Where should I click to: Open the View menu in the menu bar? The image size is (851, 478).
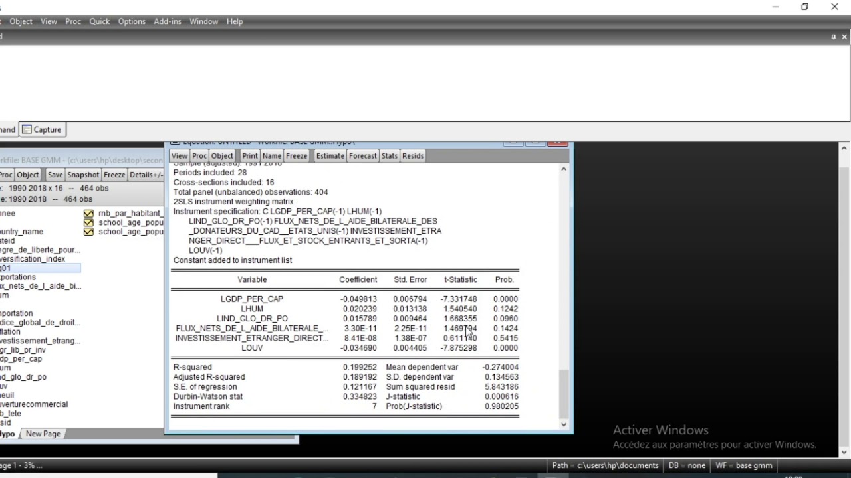(49, 21)
